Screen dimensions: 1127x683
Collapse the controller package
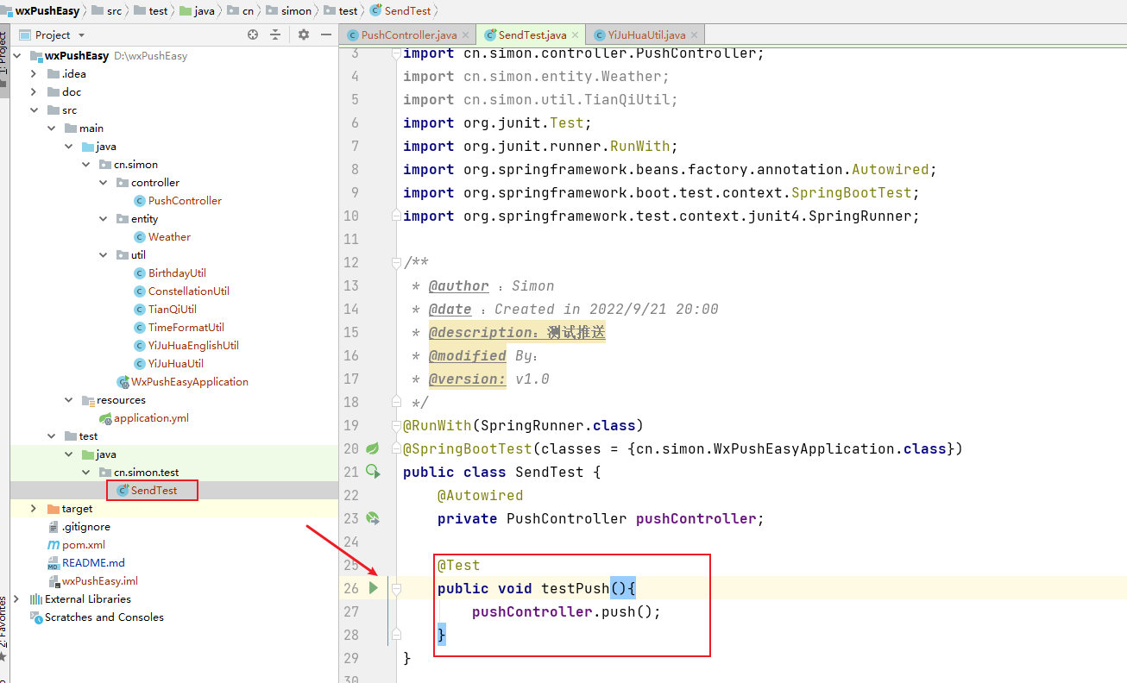pos(103,182)
